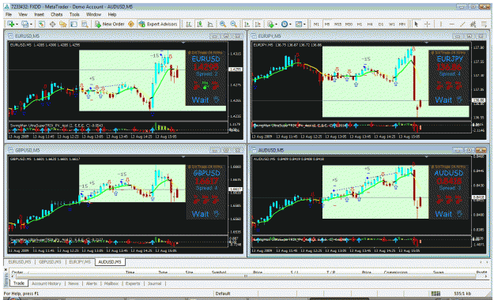Open the Strategy Tester magnifier icon

point(85,24)
